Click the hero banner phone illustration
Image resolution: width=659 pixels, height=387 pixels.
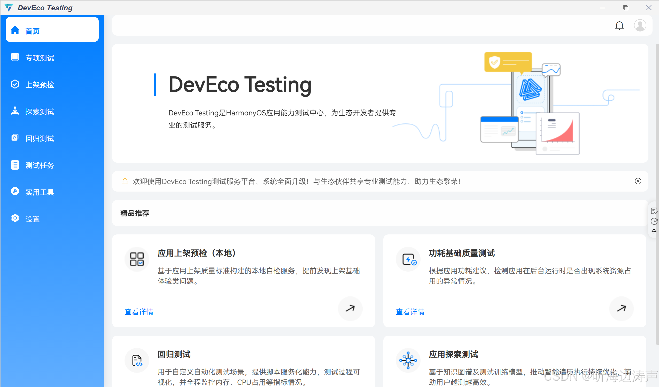(530, 103)
